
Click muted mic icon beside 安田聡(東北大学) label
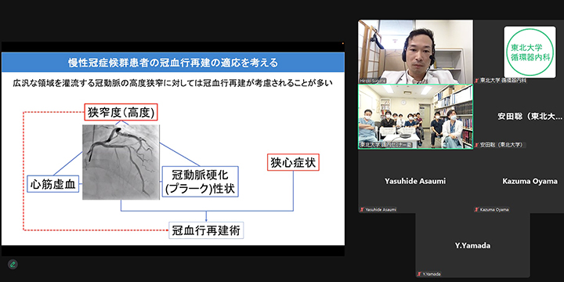(x=476, y=145)
